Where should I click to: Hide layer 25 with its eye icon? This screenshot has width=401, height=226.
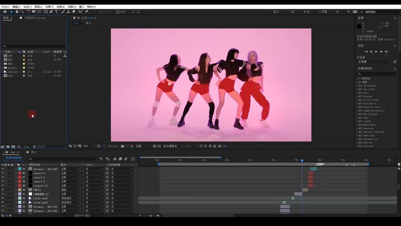click(3, 169)
